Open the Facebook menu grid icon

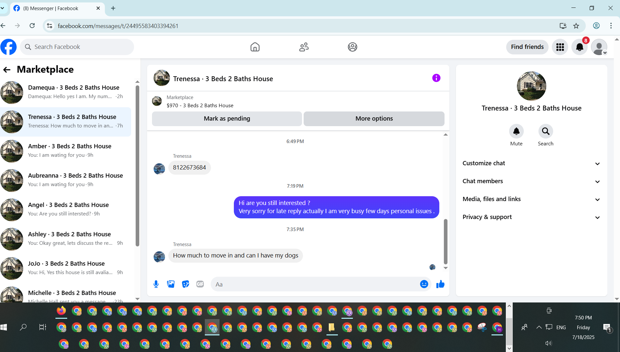pos(560,47)
